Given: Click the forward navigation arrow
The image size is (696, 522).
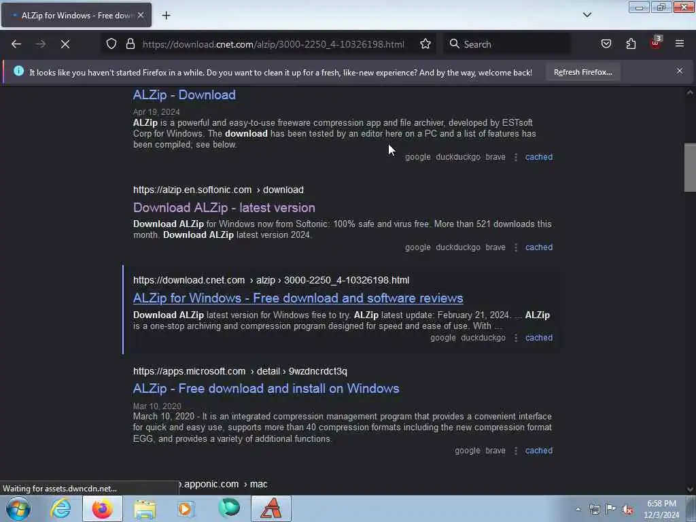Looking at the screenshot, I should 40,44.
